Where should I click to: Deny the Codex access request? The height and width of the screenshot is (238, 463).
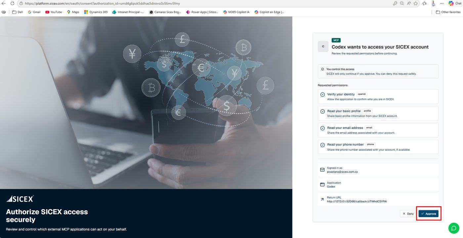408,214
